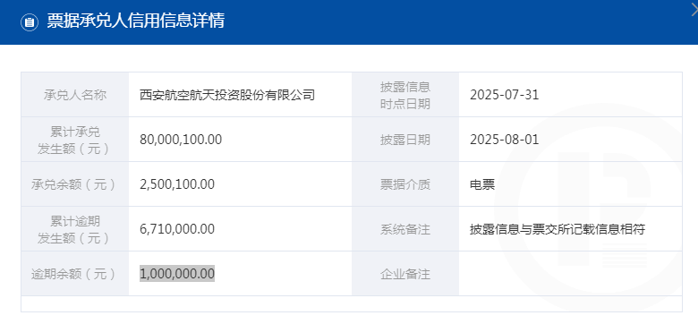Click cumulative overdue amount 6,710,000.00
Viewport: 698px width, 324px height.
point(177,229)
